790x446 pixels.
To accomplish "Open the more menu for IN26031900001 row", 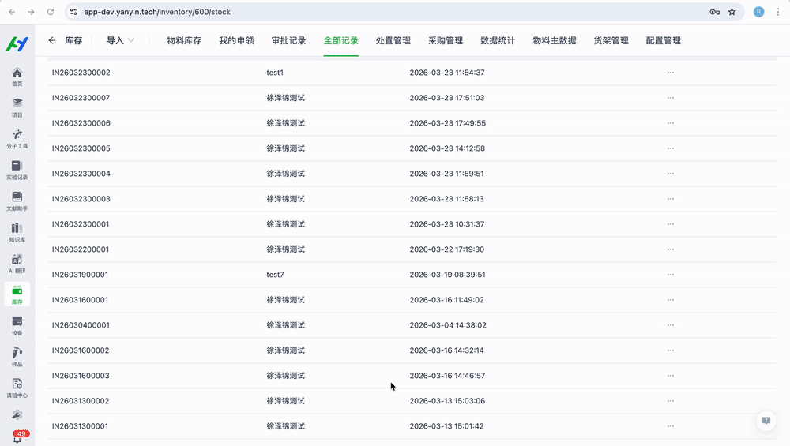I will pyautogui.click(x=670, y=275).
